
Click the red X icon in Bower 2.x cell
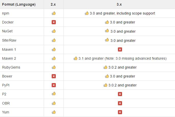[54, 76]
